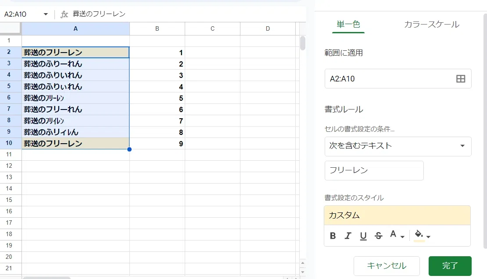Click the sidebar vertical scrollbar
The width and height of the screenshot is (487, 279).
coord(485,130)
